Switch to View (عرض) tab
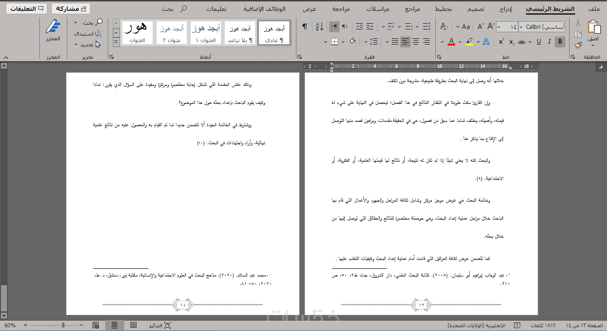Image resolution: width=607 pixels, height=331 pixels. pos(310,9)
